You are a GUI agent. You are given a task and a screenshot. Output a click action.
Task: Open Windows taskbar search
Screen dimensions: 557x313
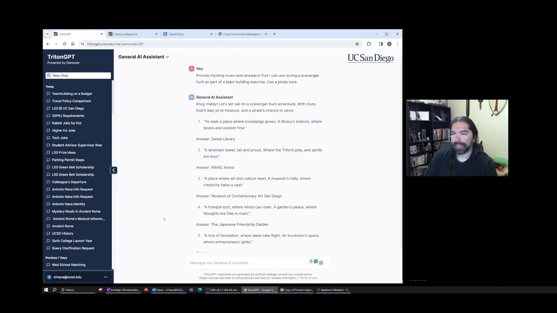pos(54,290)
